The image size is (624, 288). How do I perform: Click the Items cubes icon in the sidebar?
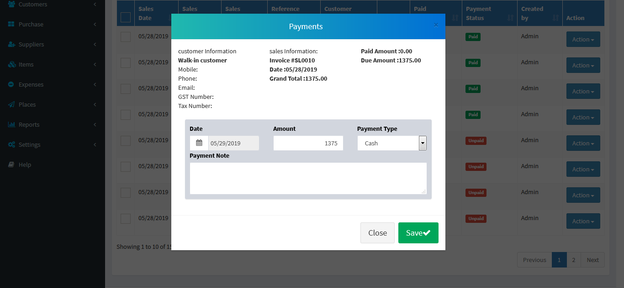pyautogui.click(x=11, y=64)
